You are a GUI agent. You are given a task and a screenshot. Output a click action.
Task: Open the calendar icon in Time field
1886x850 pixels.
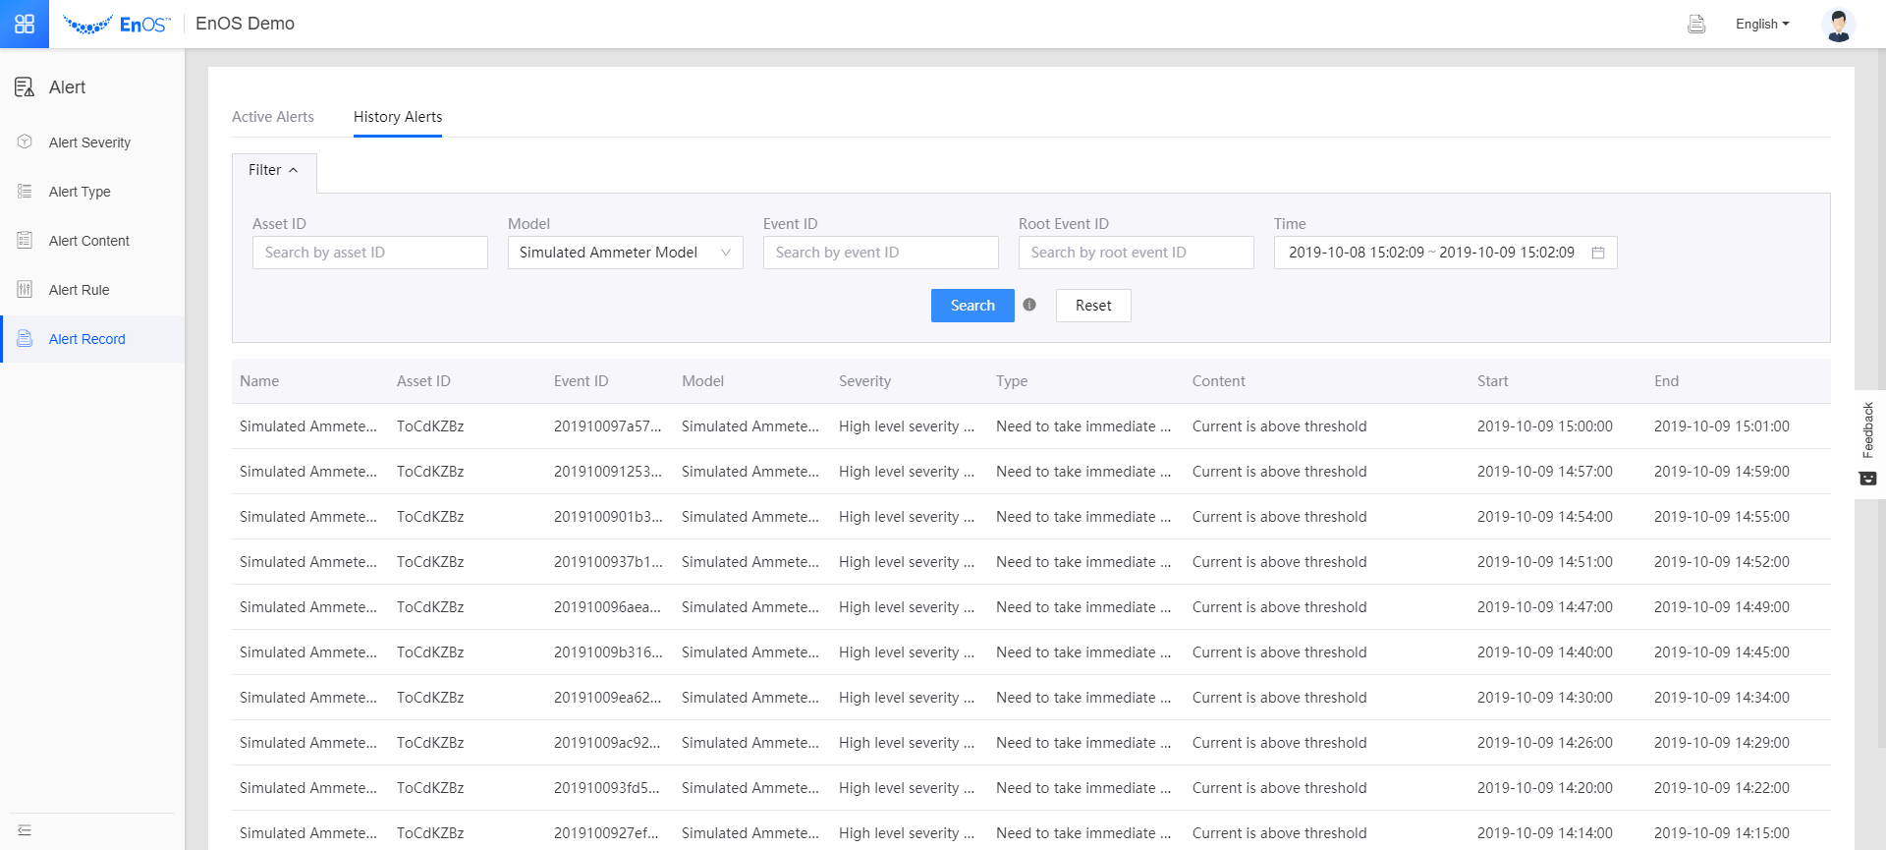(1598, 253)
